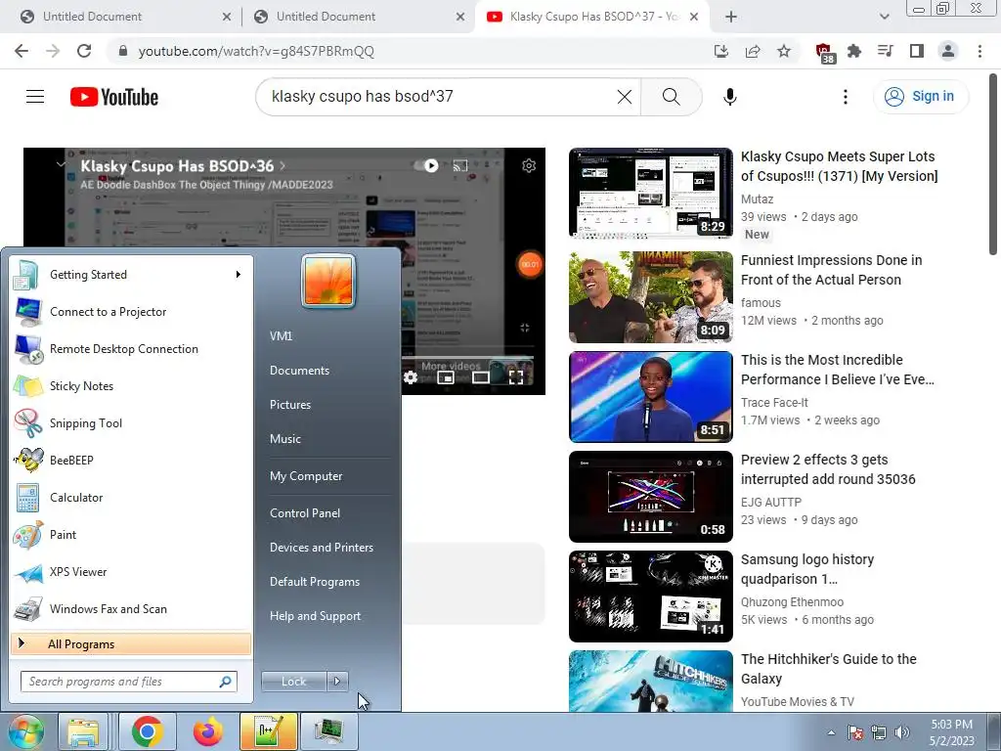Click the user account flower picture
Screen dimensions: 1001x751
point(328,281)
